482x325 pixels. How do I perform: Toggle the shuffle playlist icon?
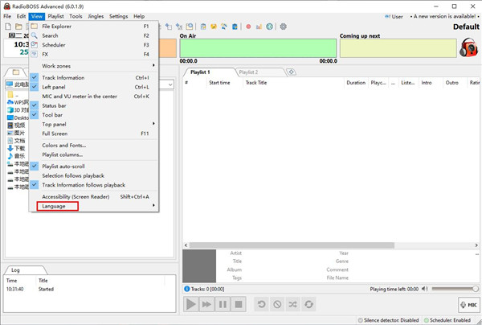tap(292, 305)
